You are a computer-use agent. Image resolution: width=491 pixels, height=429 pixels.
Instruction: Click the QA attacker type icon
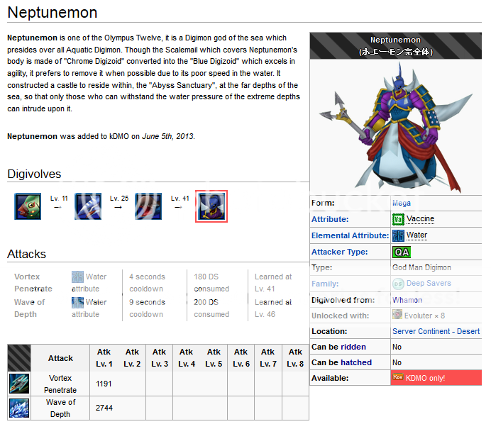(402, 252)
